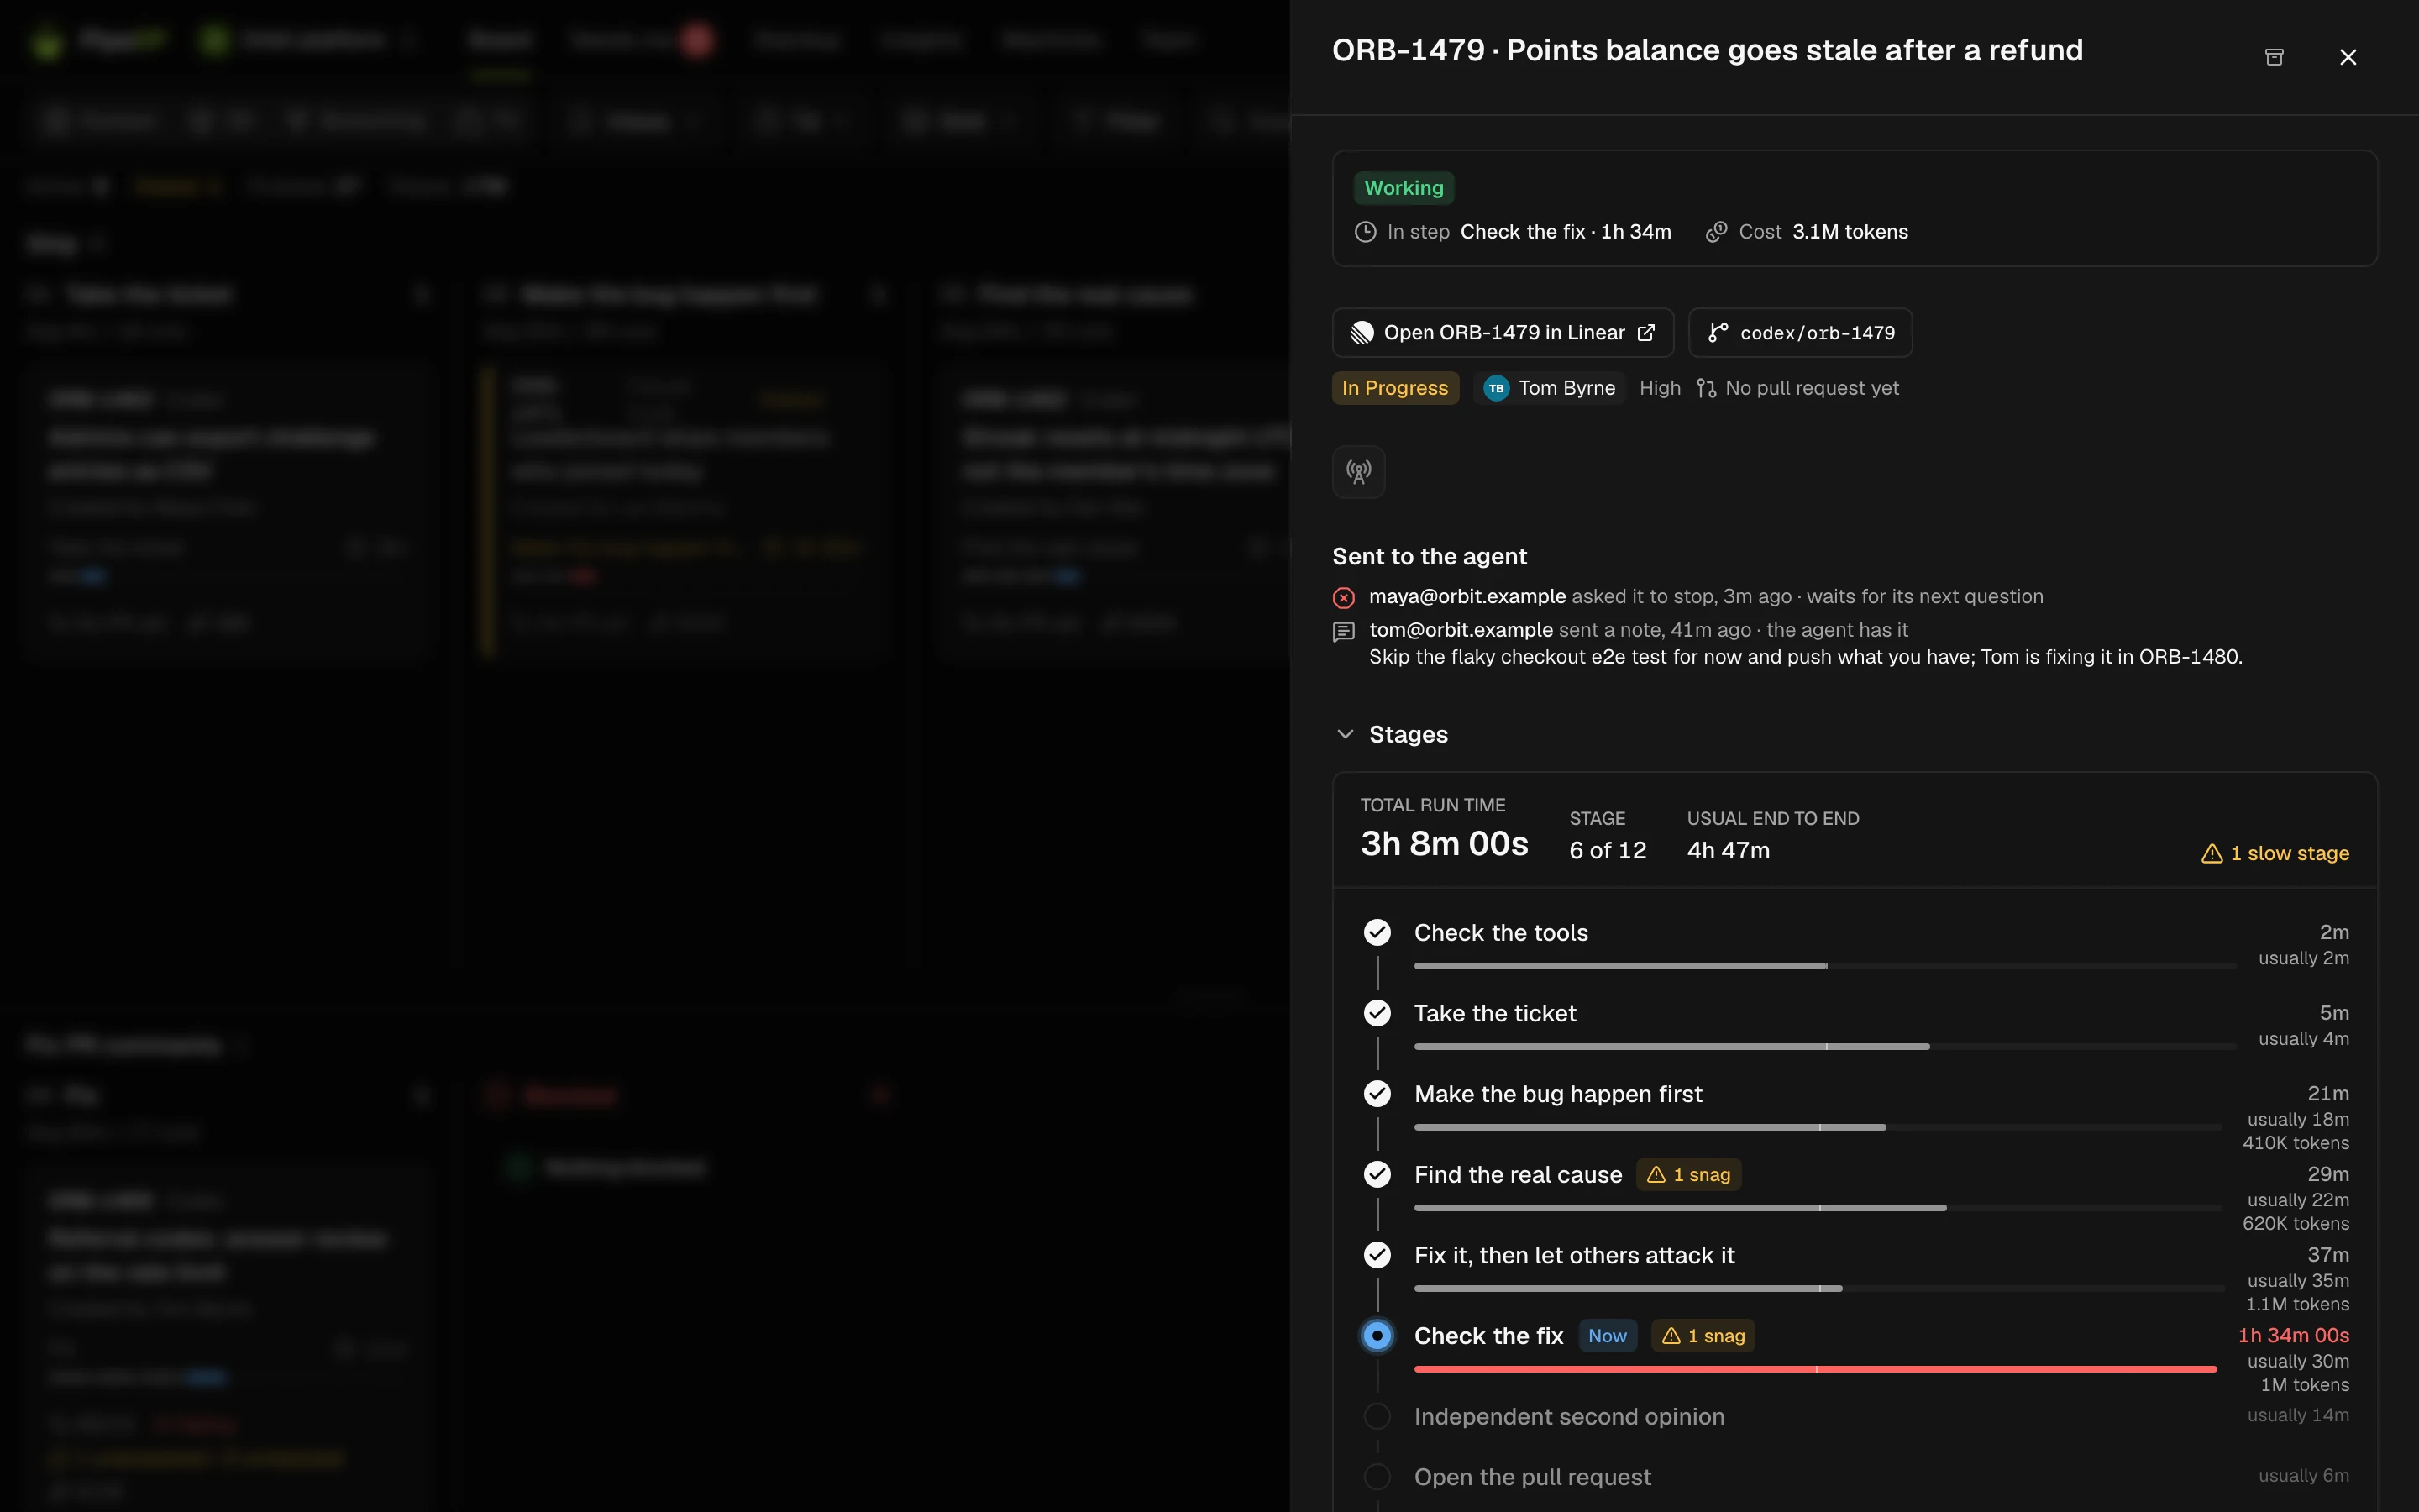Click the 1 snag badge on Find the real cause

(1688, 1175)
